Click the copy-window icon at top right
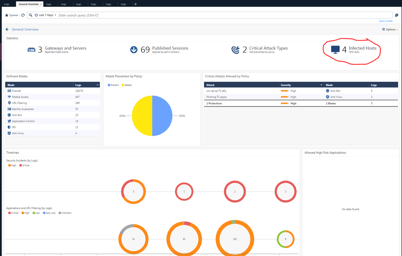Viewport: 402px width, 256px height. pos(396,15)
